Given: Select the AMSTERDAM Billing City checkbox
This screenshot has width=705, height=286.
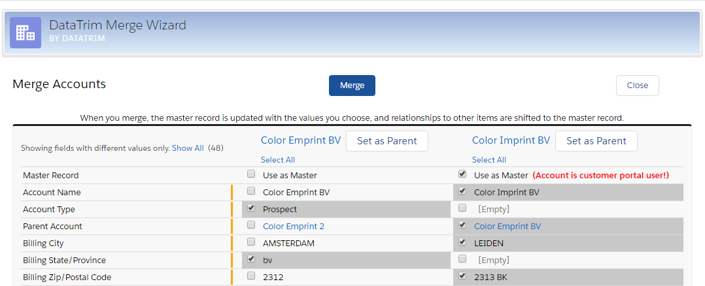Looking at the screenshot, I should 251,242.
